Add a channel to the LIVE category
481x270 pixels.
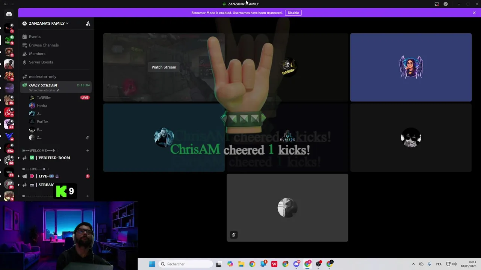pyautogui.click(x=88, y=169)
